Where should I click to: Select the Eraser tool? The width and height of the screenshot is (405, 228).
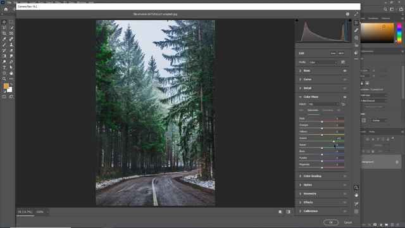[x=11, y=51]
